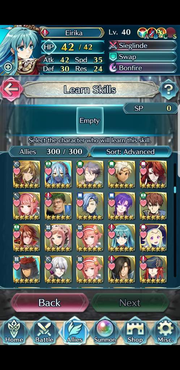Viewport: 180px width, 370px height.
Task: Select the Sieglinde weapon skill
Action: click(x=143, y=46)
